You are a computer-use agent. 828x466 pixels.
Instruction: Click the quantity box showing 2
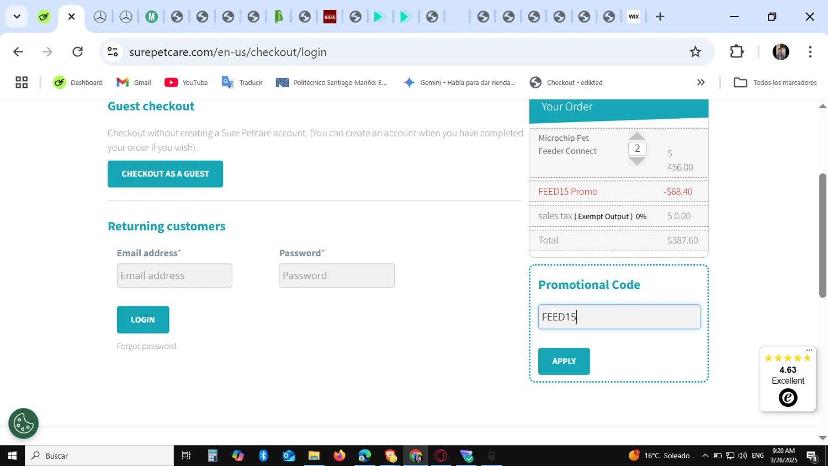click(x=637, y=149)
